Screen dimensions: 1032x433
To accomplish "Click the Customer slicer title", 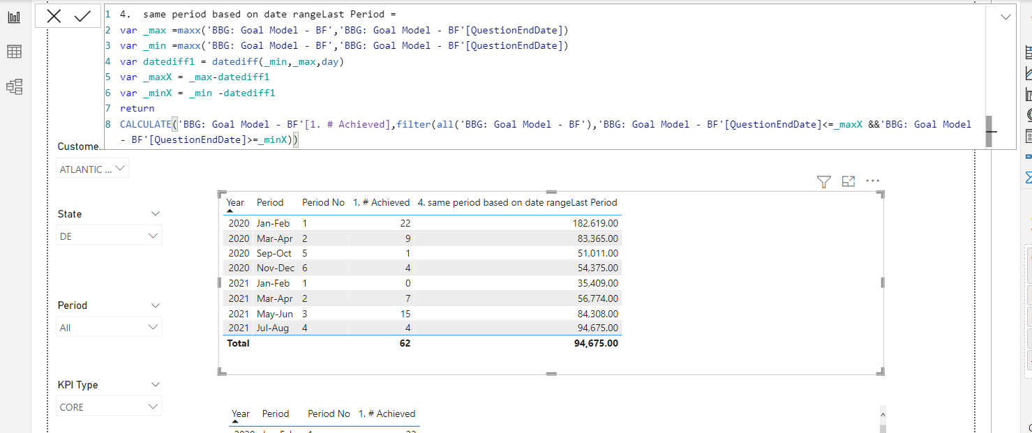I will point(80,146).
